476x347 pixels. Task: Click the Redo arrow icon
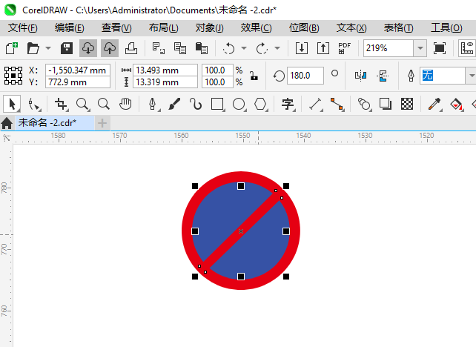(262, 48)
